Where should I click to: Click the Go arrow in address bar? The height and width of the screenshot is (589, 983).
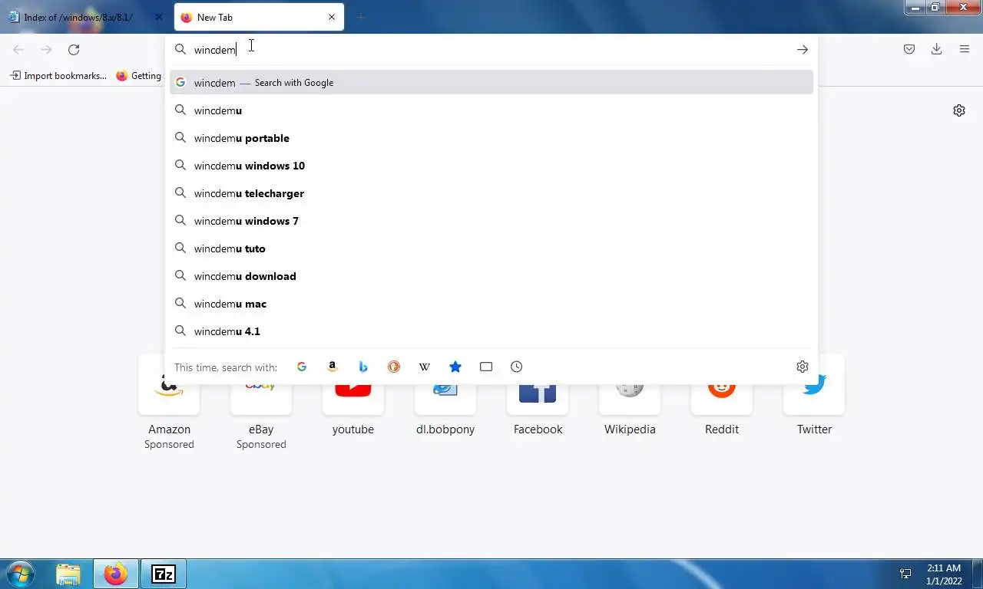coord(803,49)
